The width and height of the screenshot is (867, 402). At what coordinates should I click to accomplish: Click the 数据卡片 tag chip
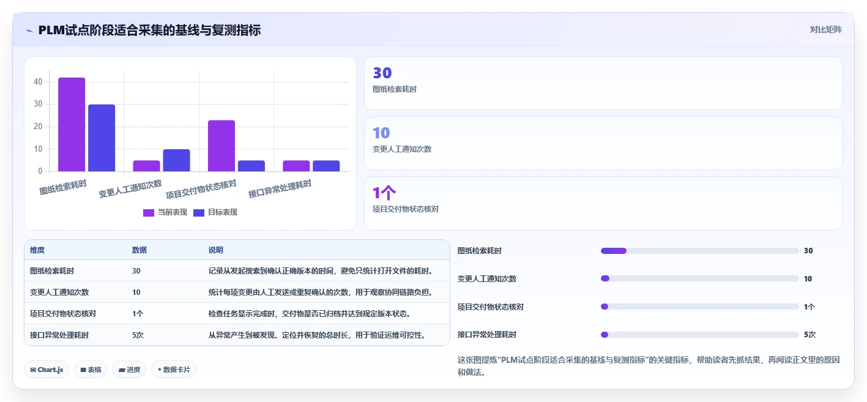point(174,370)
